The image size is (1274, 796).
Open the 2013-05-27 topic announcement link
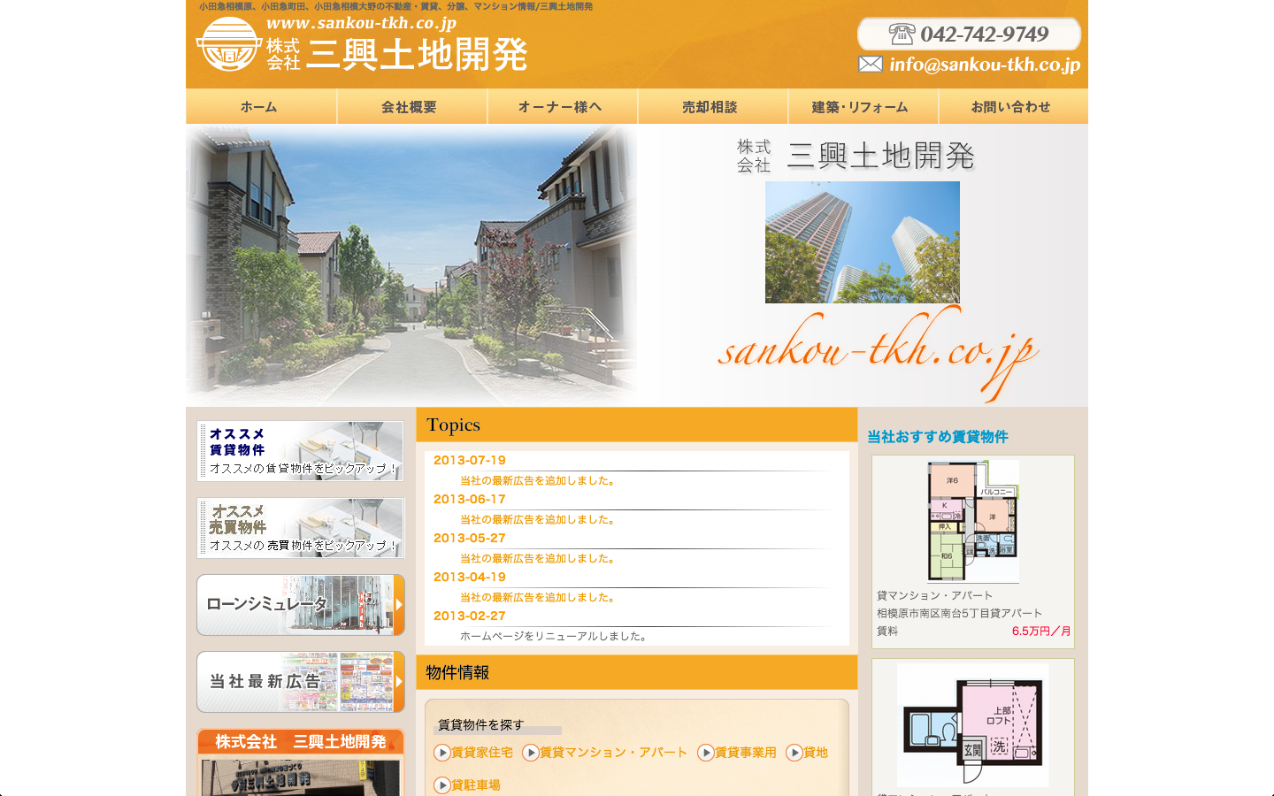537,559
